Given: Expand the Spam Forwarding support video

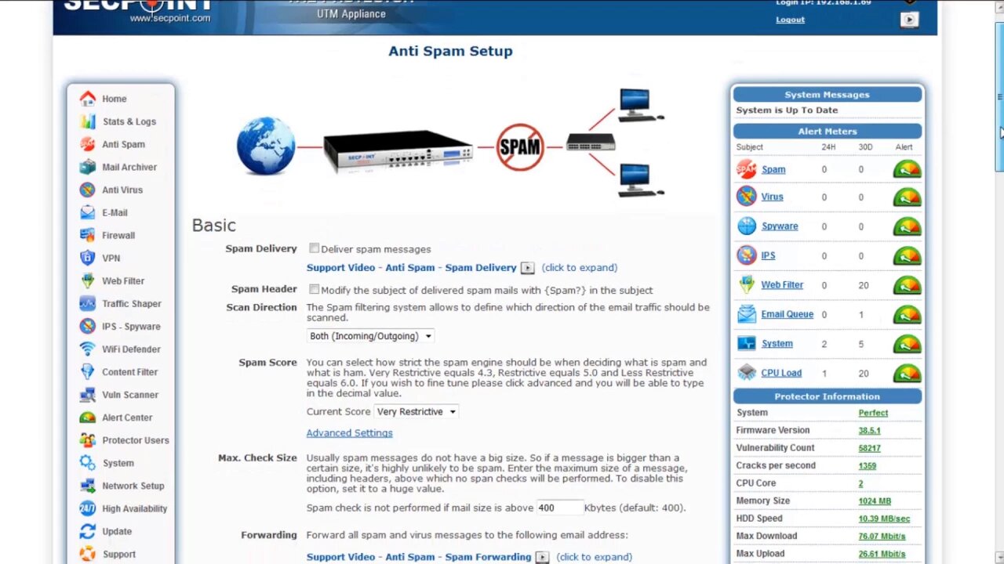Looking at the screenshot, I should (x=542, y=557).
